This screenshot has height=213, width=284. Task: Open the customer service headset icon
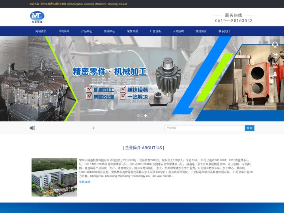pos(275,44)
